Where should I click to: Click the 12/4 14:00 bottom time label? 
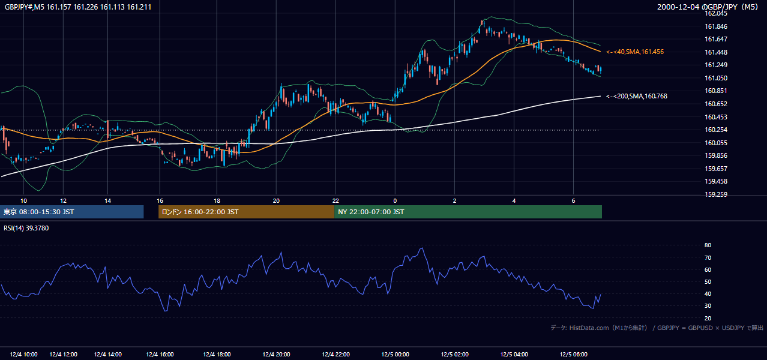108,355
